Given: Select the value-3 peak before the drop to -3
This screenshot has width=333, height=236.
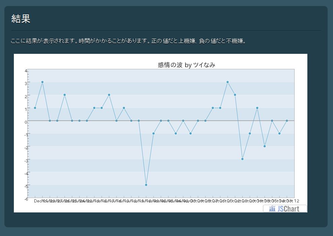Looking at the screenshot, I should [228, 82].
